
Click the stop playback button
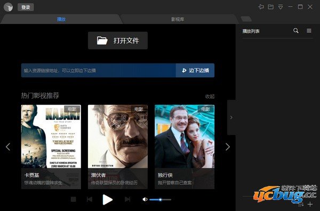(x=74, y=199)
